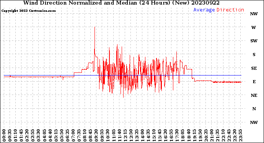264x143 pixels.
Task: Click the 12:50 time axis label
Action: pos(131,135)
